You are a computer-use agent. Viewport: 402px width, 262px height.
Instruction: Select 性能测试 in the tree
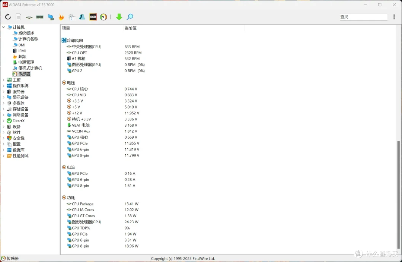20,156
